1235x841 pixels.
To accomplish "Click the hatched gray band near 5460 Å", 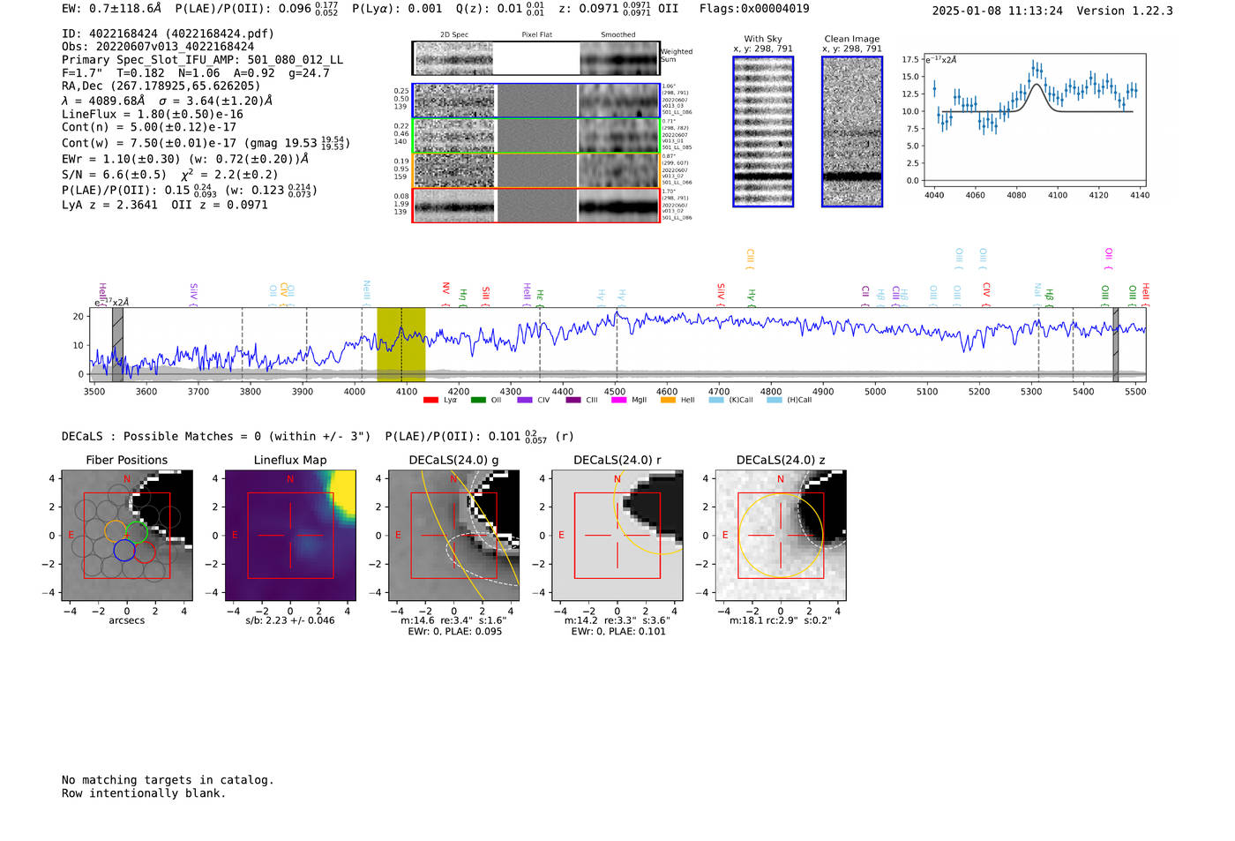I will (x=1115, y=344).
